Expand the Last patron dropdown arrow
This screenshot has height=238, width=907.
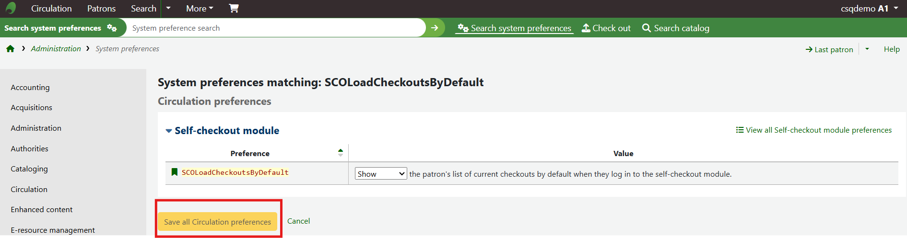tap(867, 49)
